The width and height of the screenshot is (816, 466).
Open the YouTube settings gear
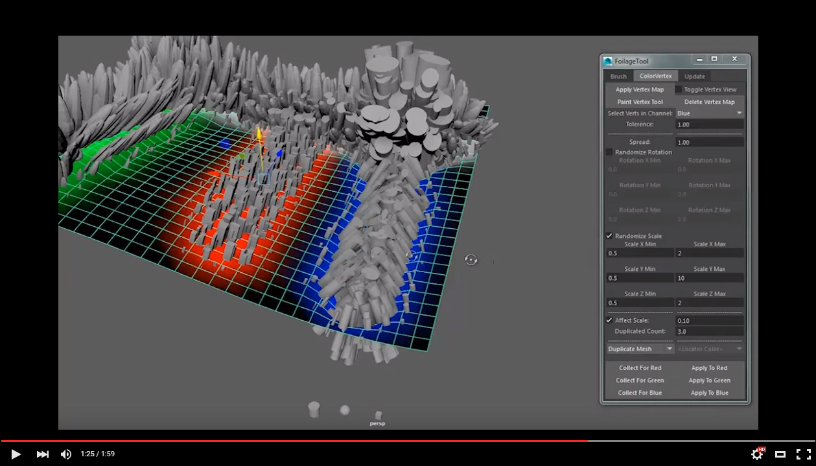pyautogui.click(x=757, y=454)
